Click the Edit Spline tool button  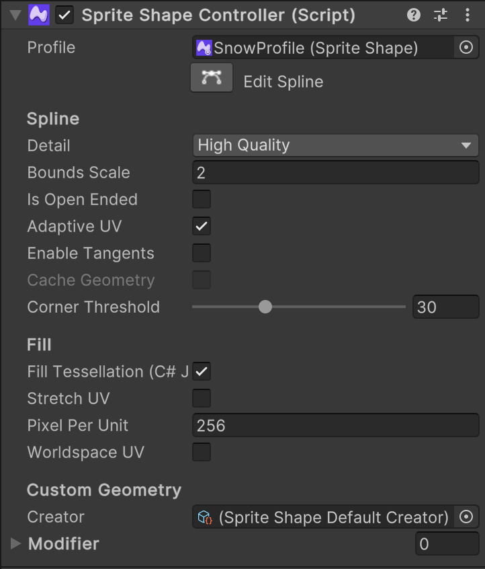pos(212,78)
